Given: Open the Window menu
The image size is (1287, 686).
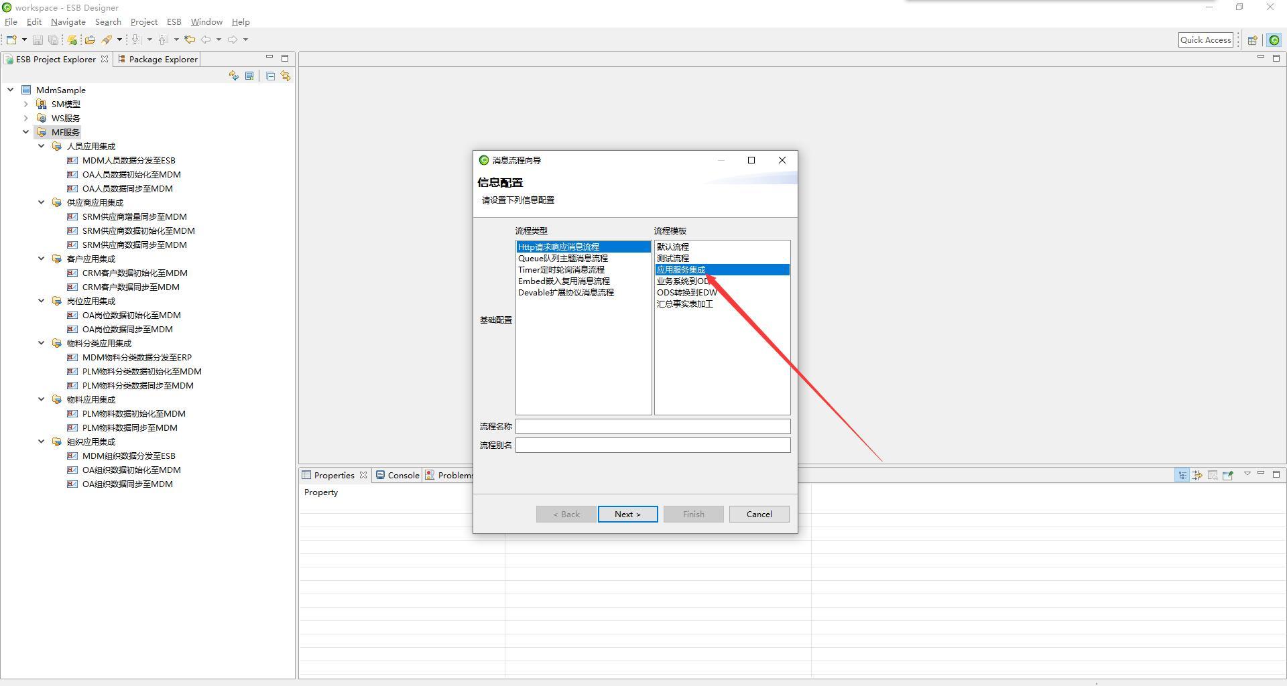Looking at the screenshot, I should tap(206, 22).
